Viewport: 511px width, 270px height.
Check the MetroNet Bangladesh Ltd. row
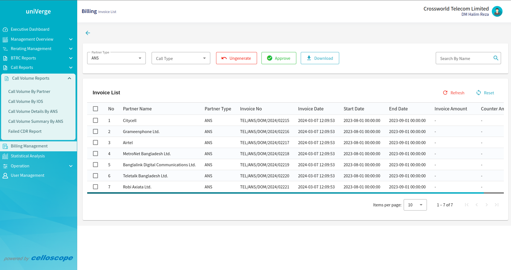click(x=95, y=154)
